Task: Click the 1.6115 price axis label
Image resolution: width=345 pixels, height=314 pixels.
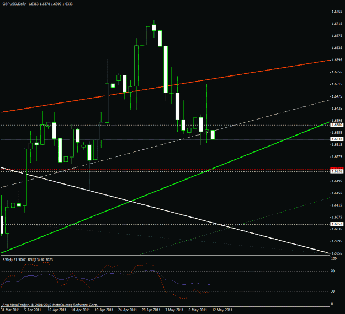Action: (337, 205)
